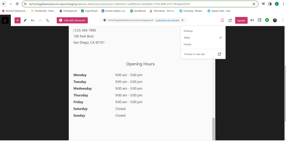The image size is (286, 142).
Task: Click the tablet preview canvas scrollbar thumb
Action: point(214,129)
